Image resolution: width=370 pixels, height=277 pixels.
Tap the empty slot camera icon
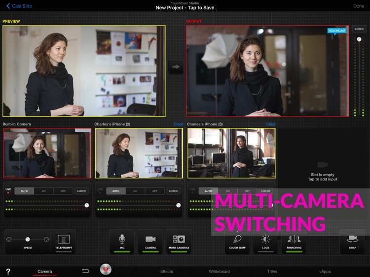tap(322, 164)
